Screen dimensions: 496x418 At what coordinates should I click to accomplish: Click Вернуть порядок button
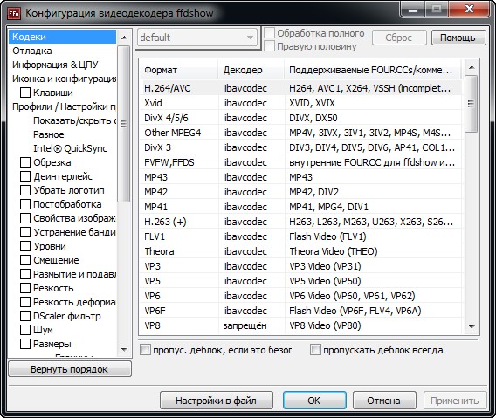[x=70, y=369]
